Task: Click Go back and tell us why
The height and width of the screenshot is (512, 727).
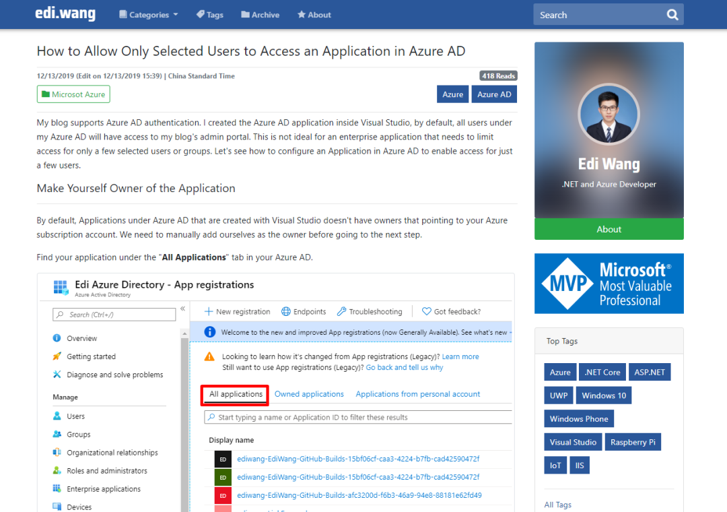Action: (x=405, y=367)
